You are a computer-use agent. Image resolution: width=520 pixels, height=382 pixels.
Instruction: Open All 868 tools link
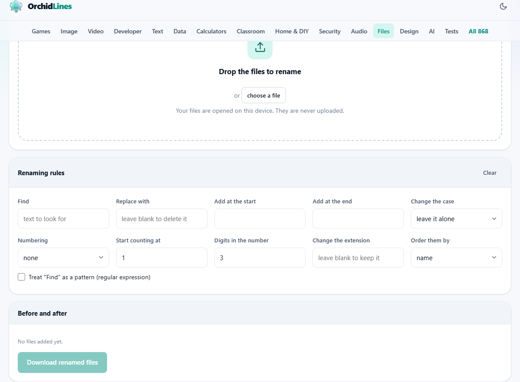point(478,31)
